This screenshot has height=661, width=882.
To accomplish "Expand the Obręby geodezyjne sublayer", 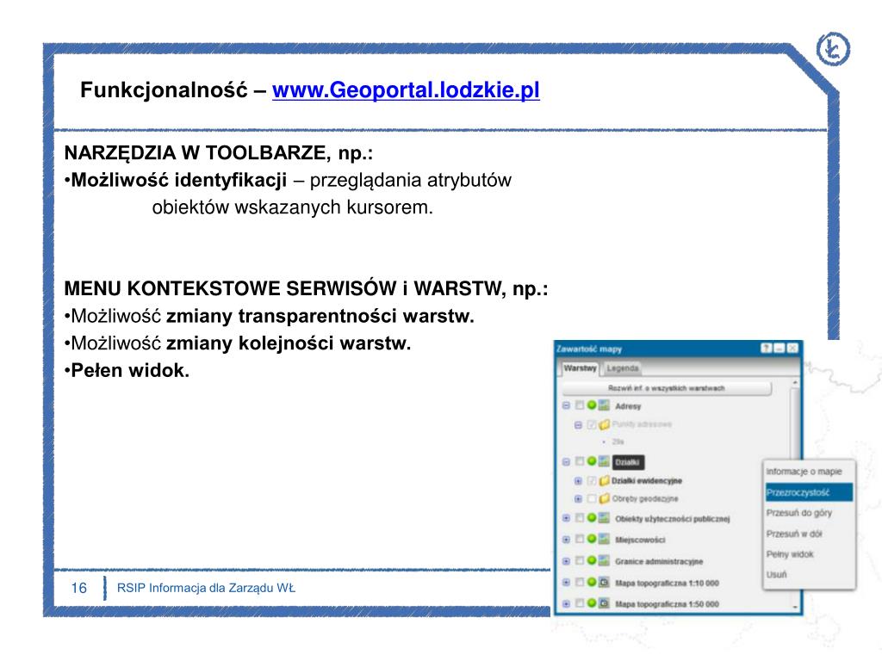I will pos(578,498).
